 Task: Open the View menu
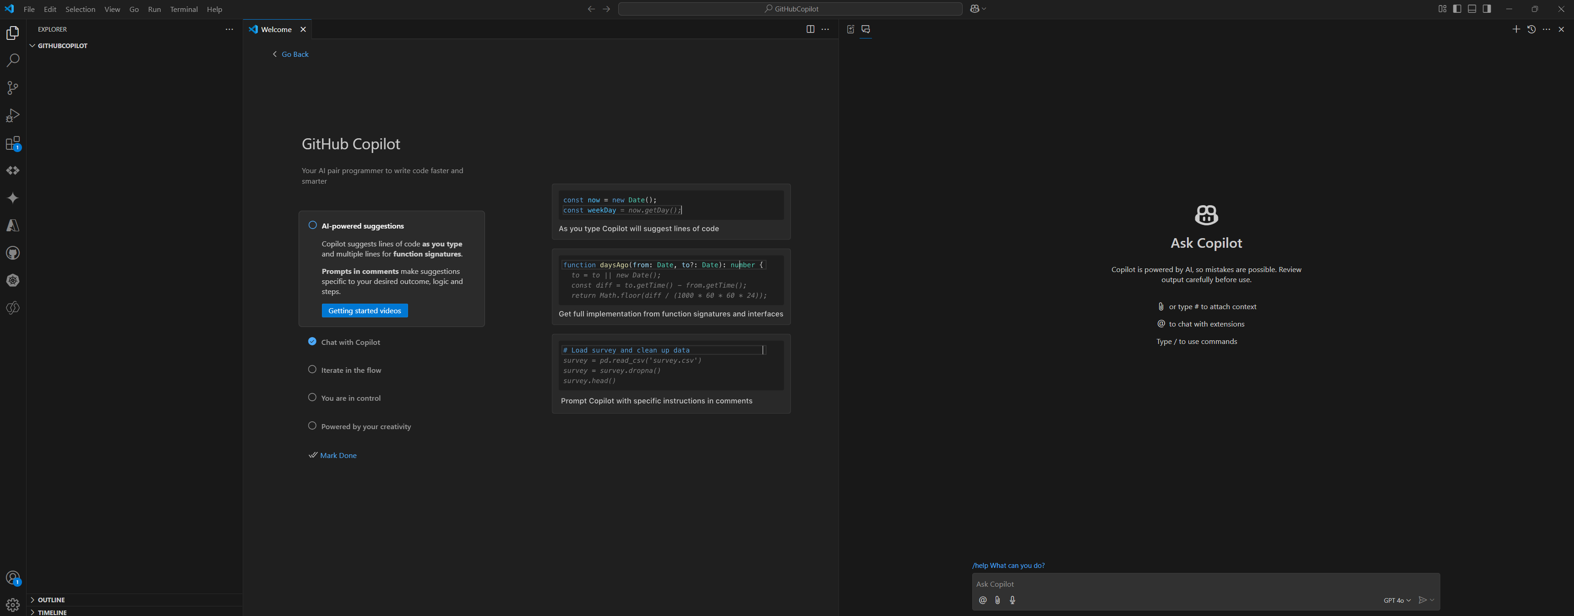pos(112,9)
